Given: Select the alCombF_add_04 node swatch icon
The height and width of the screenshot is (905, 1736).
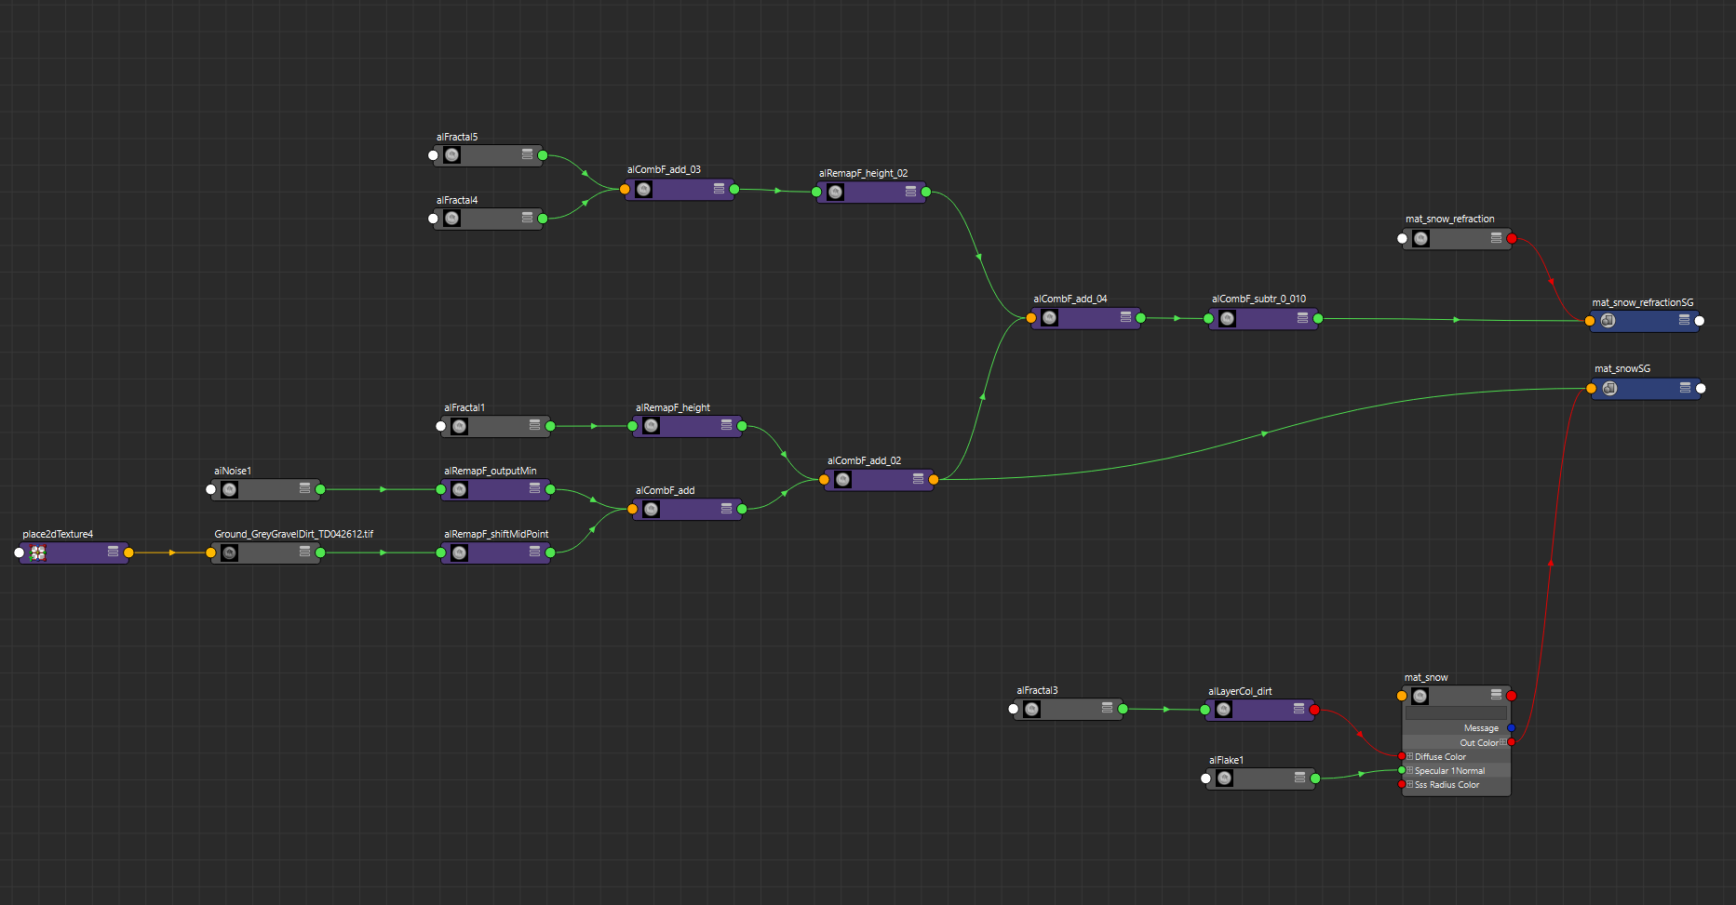Looking at the screenshot, I should [x=1050, y=318].
